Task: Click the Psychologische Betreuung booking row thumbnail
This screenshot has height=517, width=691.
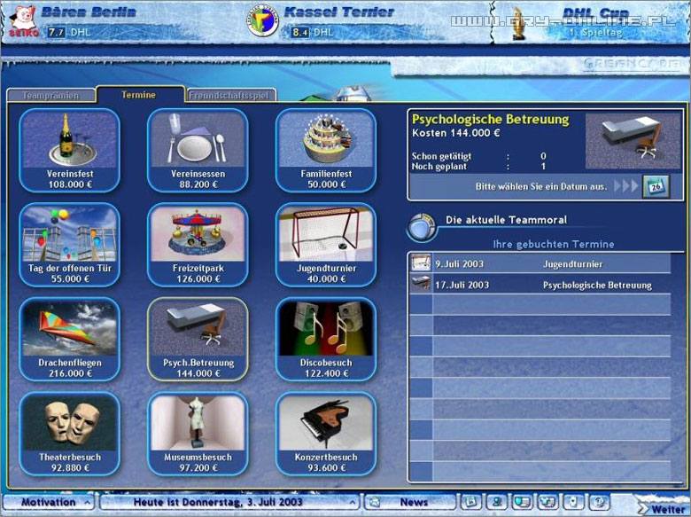Action: point(421,285)
